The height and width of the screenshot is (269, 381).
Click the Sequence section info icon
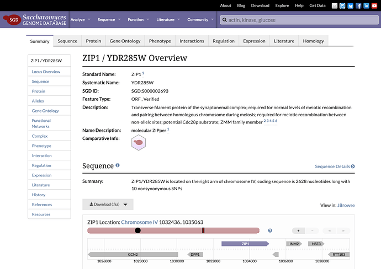pyautogui.click(x=118, y=165)
